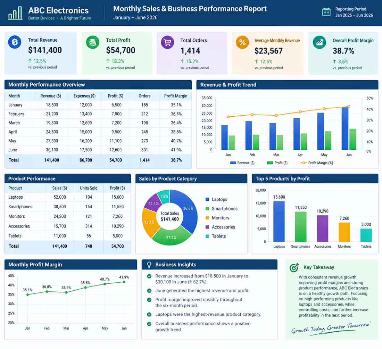Viewport: 382px width, 349px height.
Task: Click the Laptops bar labeled 15,600
Action: pyautogui.click(x=279, y=222)
